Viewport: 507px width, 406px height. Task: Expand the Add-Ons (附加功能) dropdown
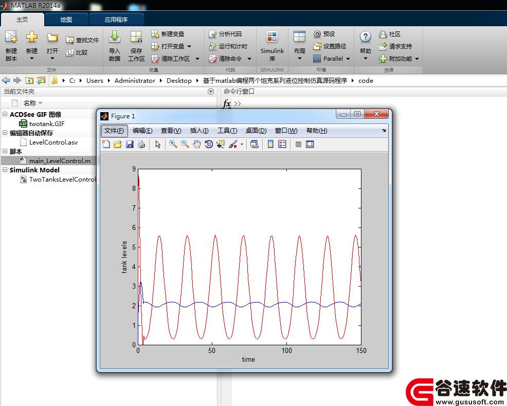point(417,59)
